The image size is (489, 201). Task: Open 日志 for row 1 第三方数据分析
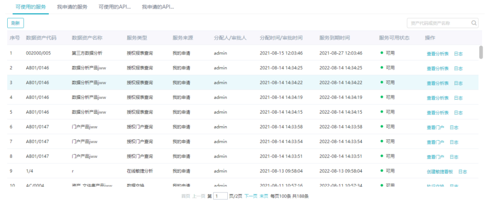(458, 54)
